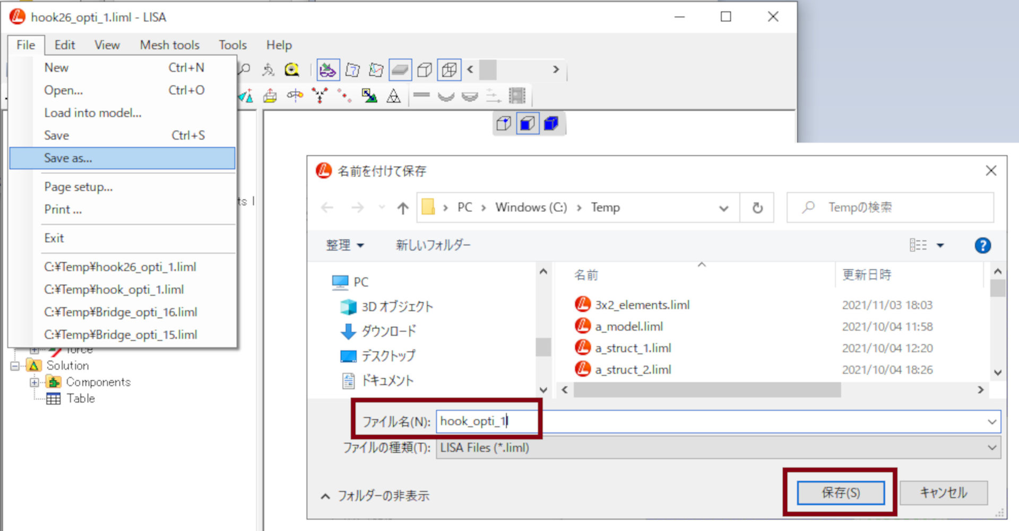The image size is (1019, 531).
Task: Choose Page setup... entry
Action: (123, 187)
